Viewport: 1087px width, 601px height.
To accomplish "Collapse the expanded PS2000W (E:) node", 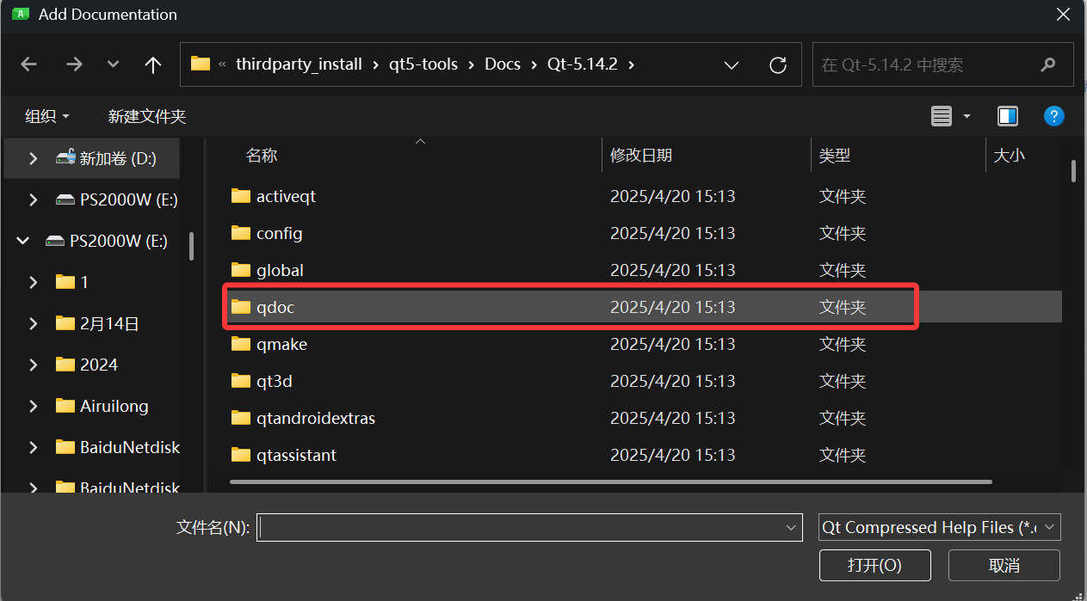I will (22, 241).
